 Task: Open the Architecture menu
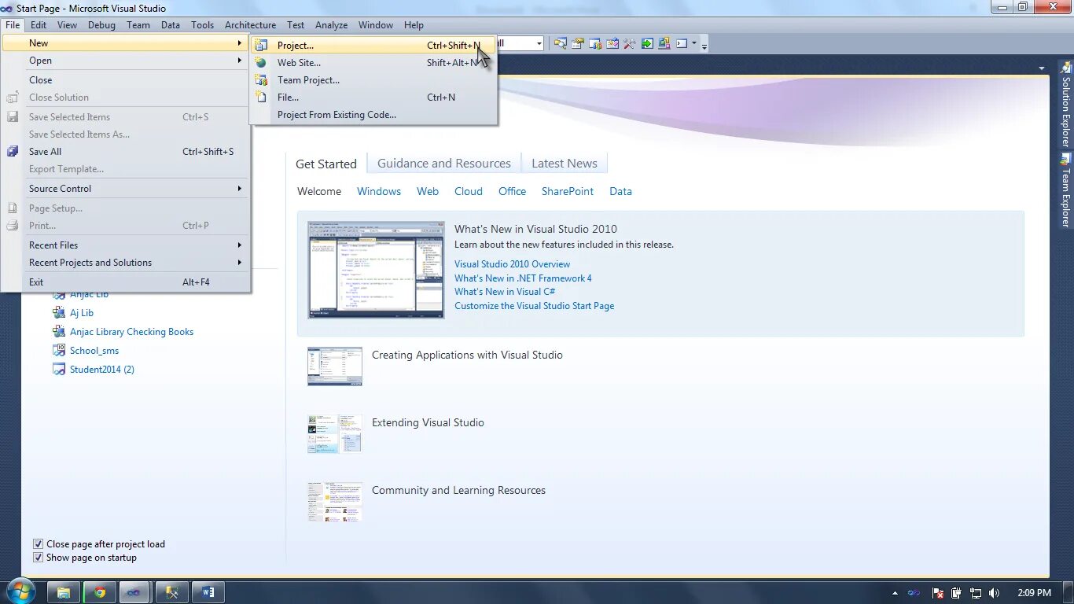[x=250, y=25]
